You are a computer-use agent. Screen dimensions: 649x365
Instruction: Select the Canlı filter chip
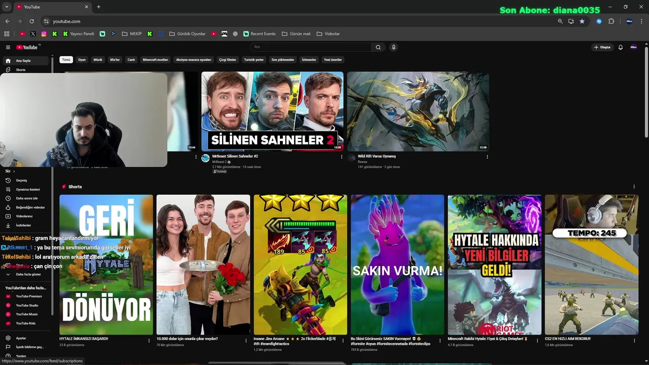131,60
